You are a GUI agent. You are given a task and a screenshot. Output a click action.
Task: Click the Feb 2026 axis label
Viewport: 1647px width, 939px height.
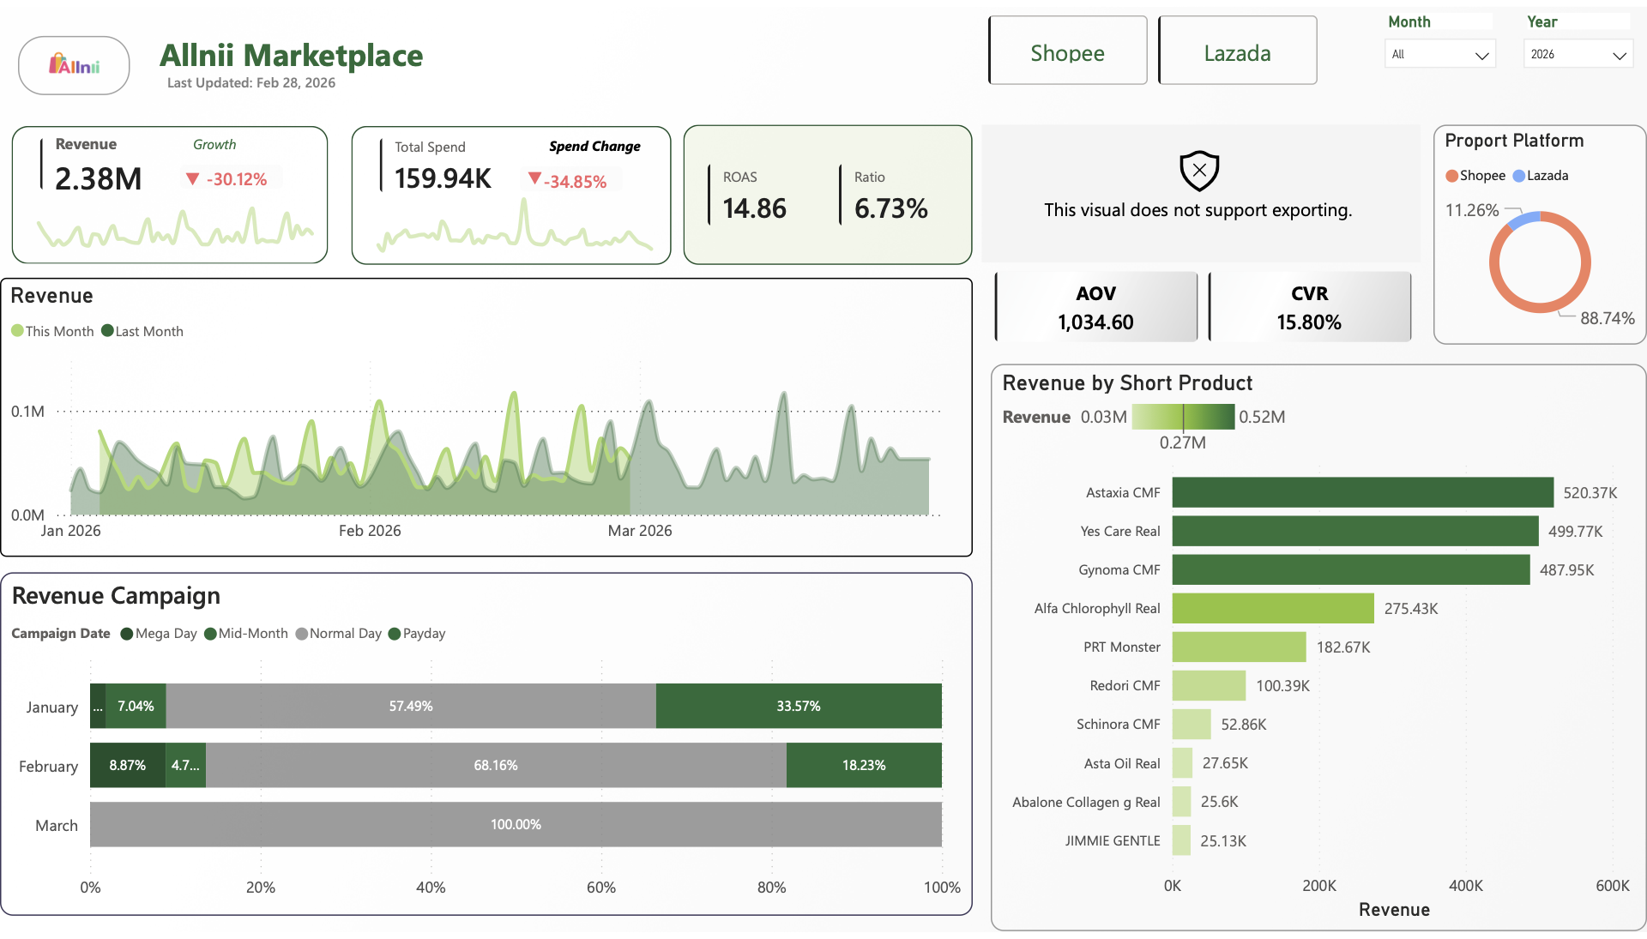[370, 531]
